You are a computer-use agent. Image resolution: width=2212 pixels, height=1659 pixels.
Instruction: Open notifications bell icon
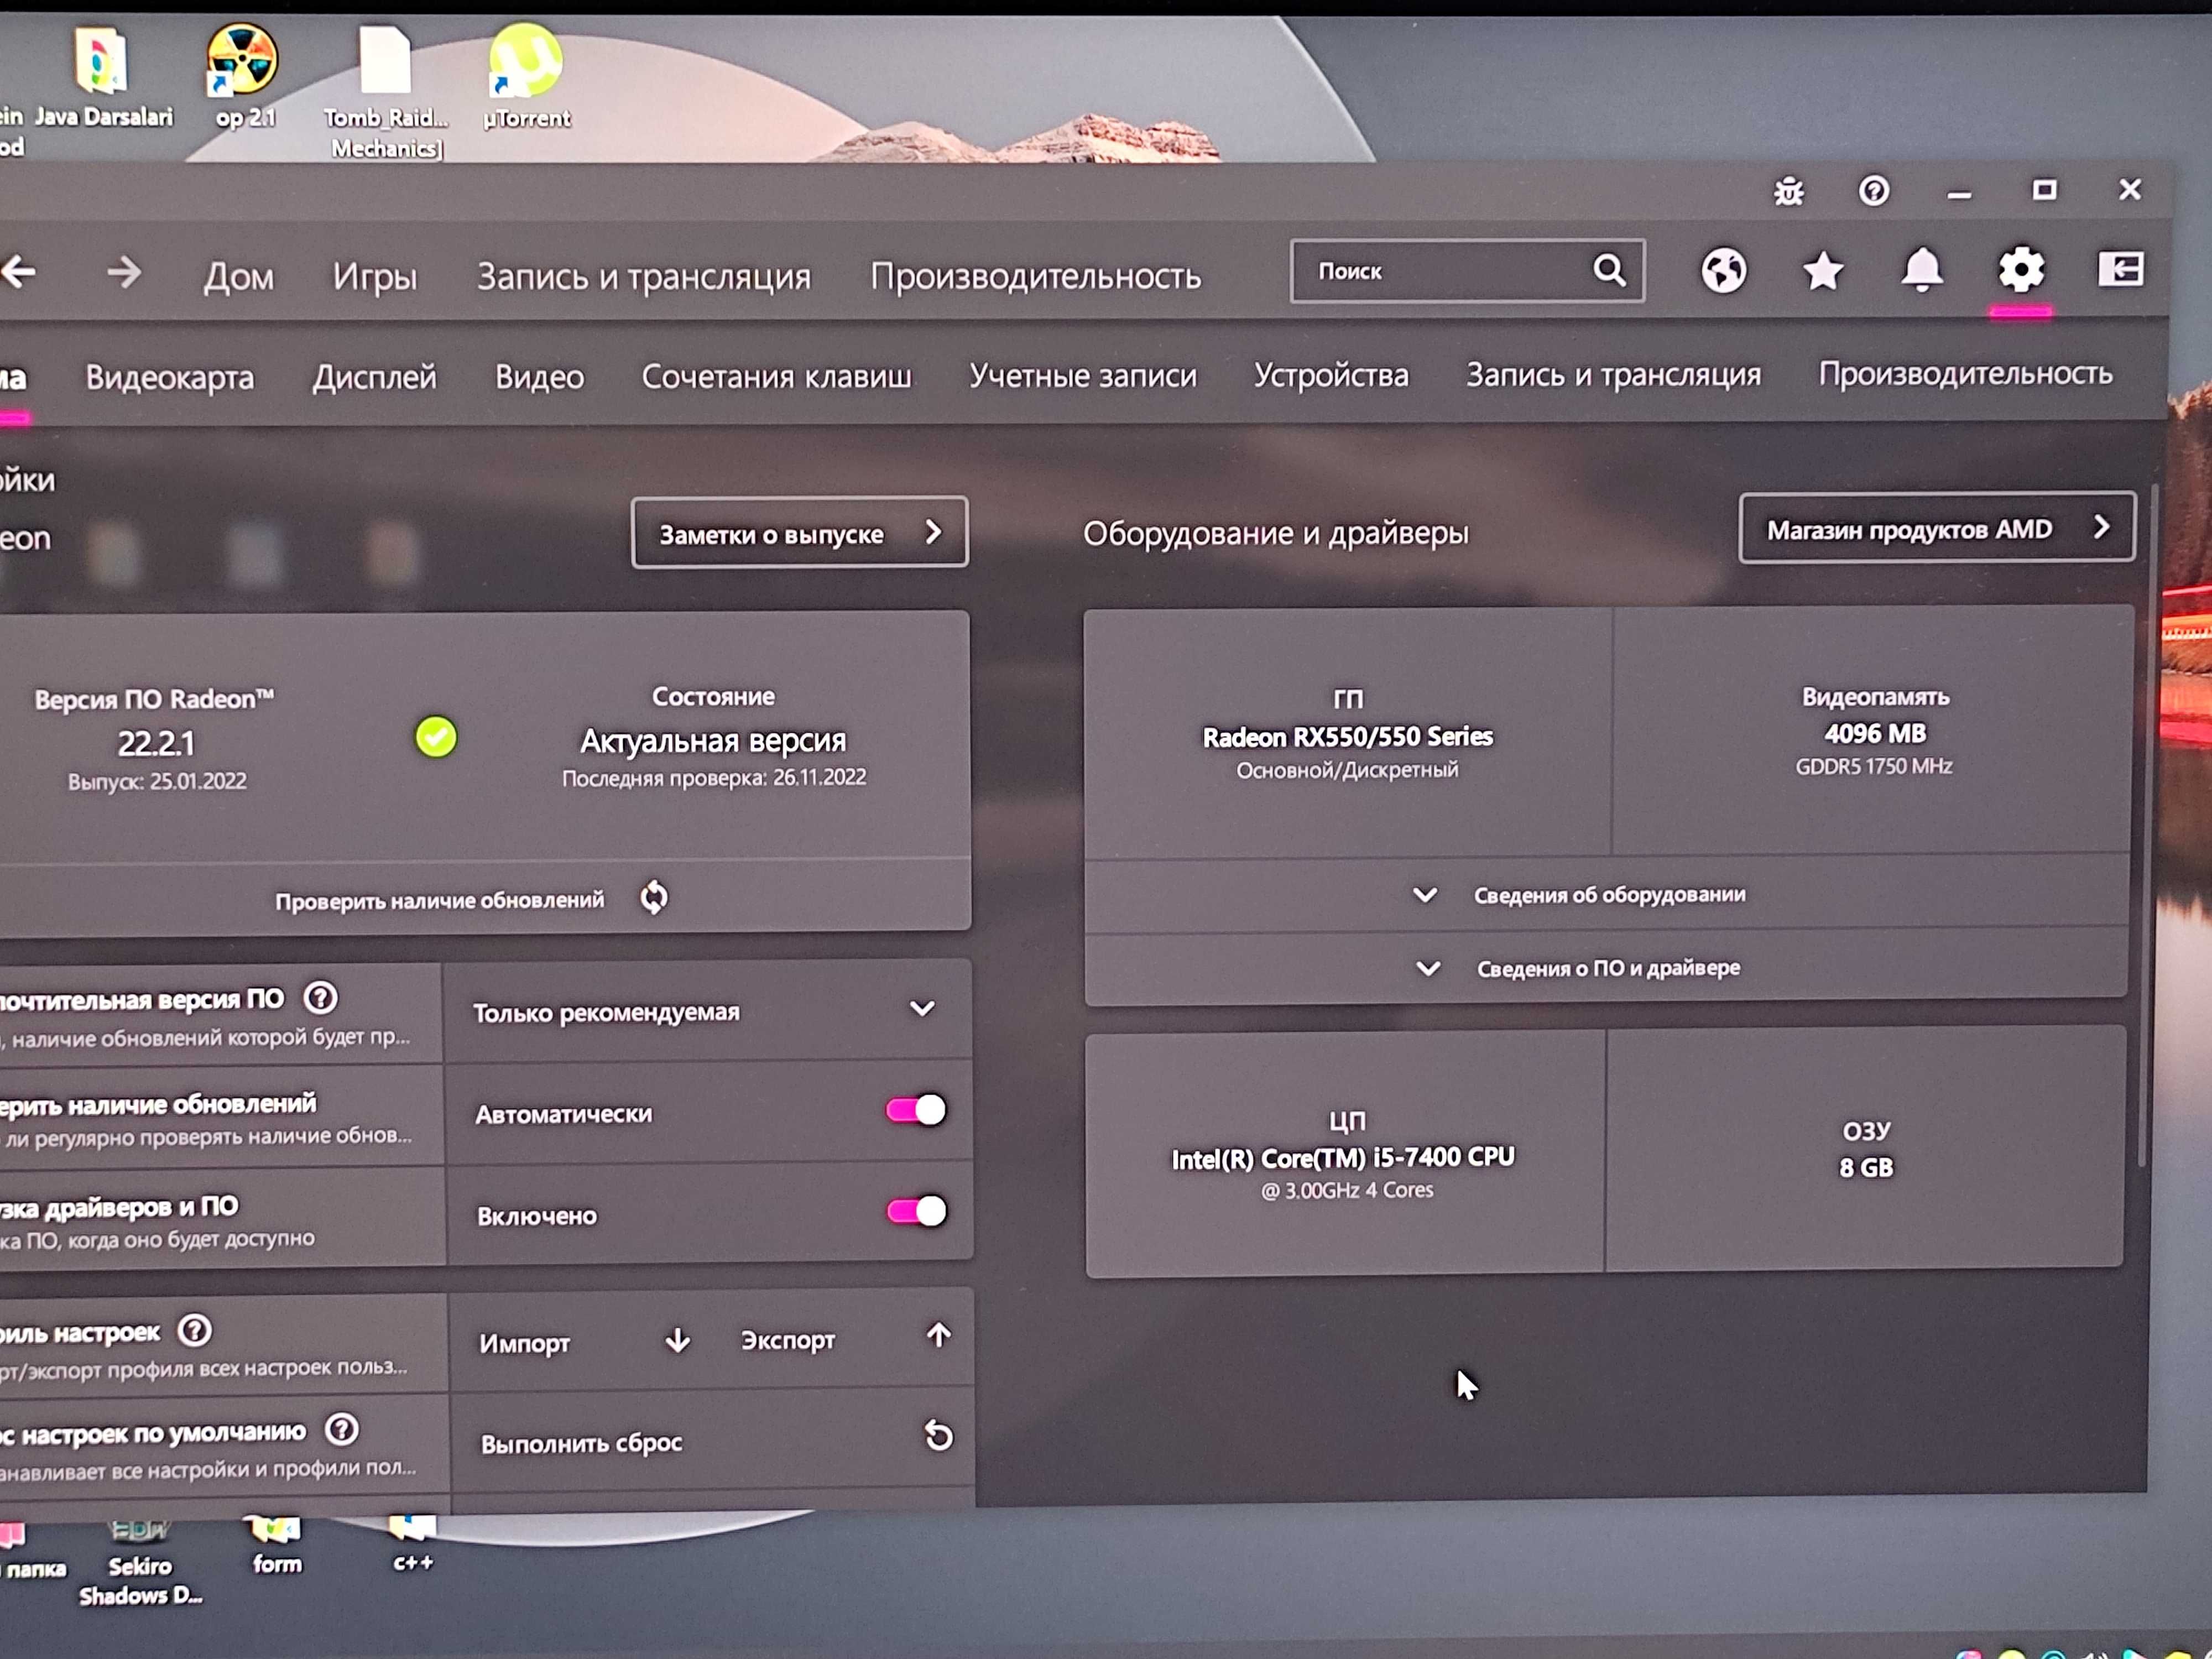(x=1922, y=270)
